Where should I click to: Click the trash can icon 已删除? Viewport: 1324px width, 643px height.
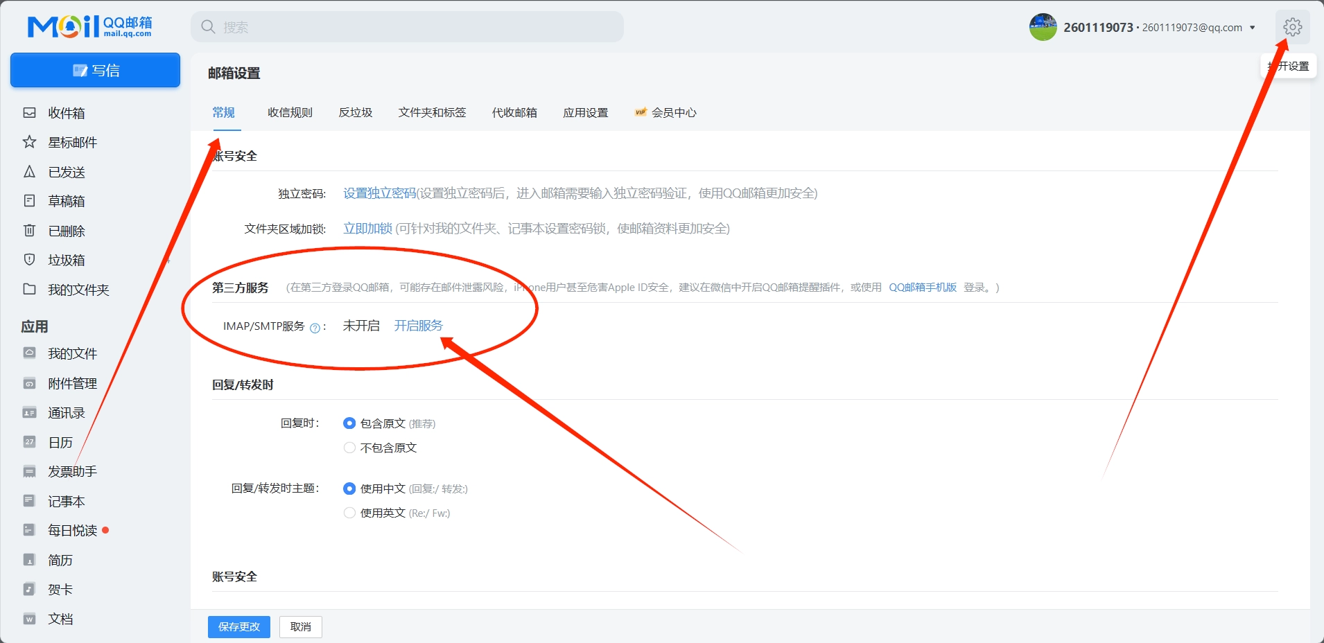pyautogui.click(x=29, y=230)
